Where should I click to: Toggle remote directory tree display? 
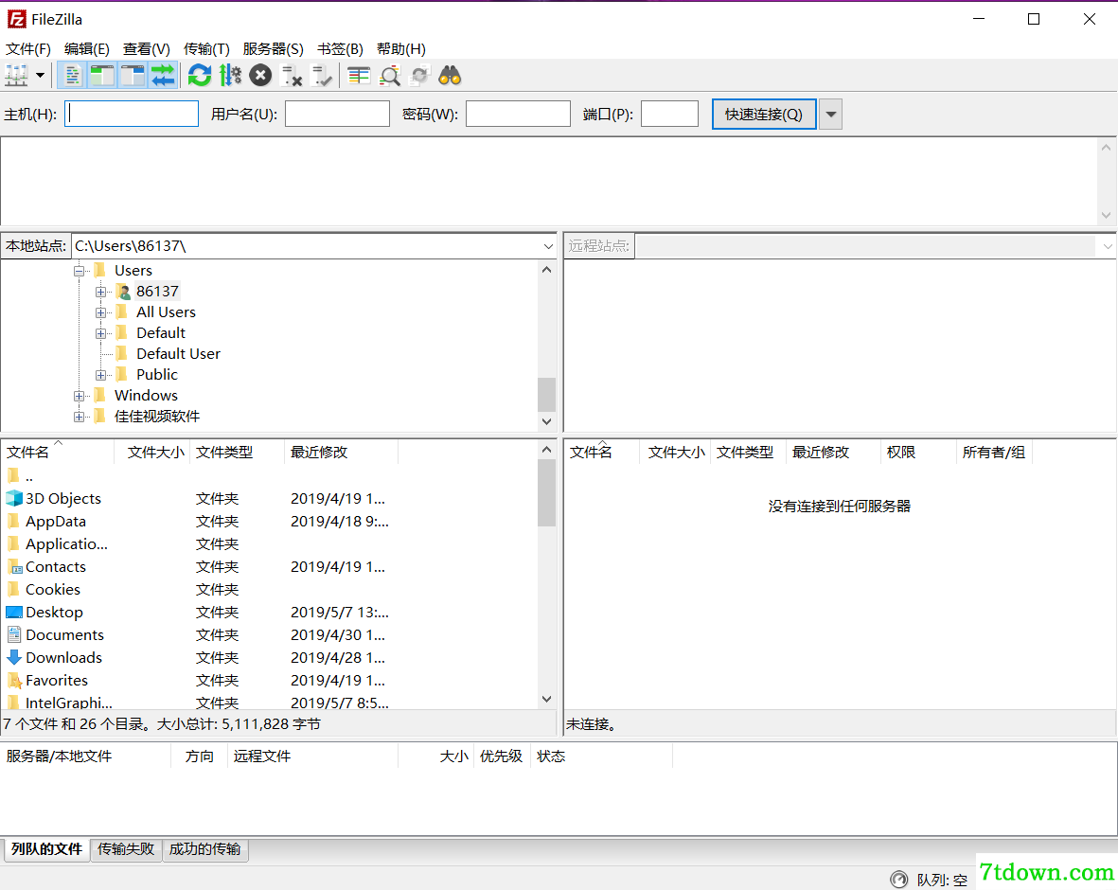(x=133, y=75)
